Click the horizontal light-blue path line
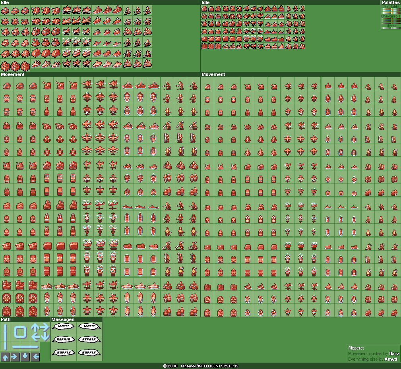This screenshot has height=369, width=401. pyautogui.click(x=25, y=347)
